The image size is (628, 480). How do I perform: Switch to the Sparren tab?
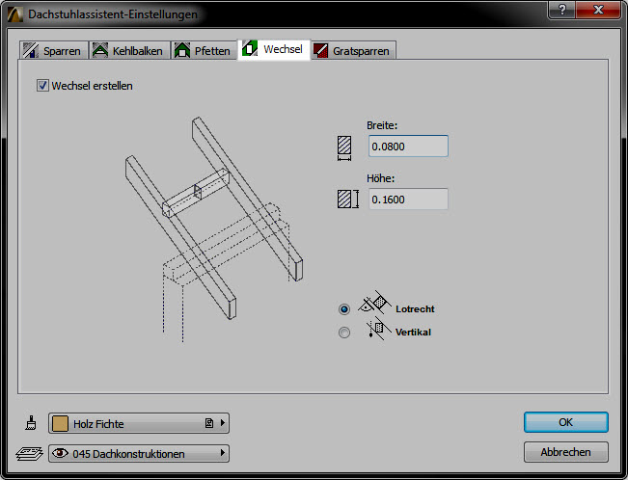(x=54, y=50)
